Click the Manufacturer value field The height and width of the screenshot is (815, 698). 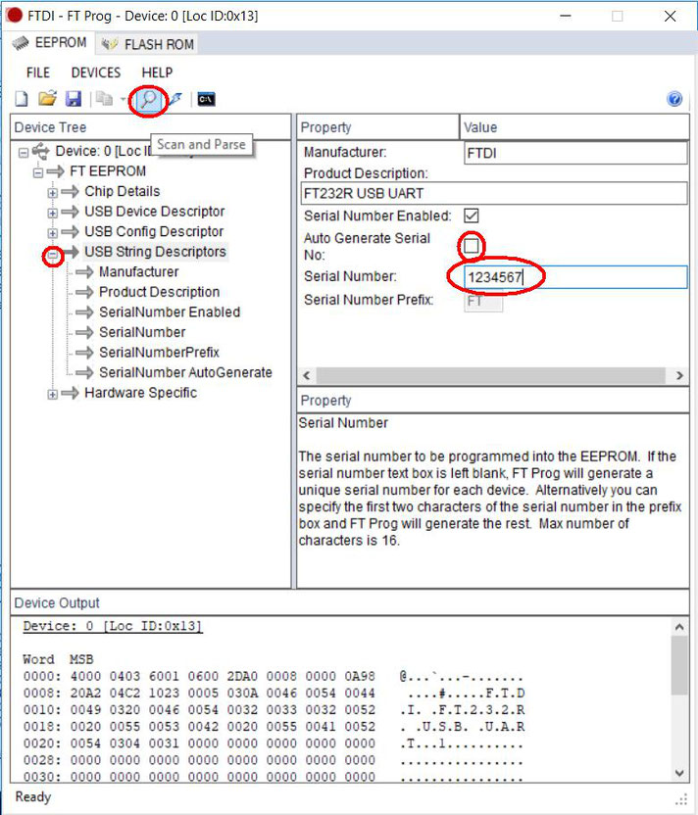point(575,153)
